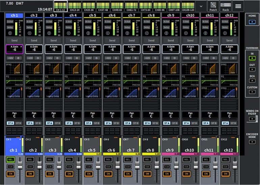This screenshot has width=260, height=185.
Task: Select the CH85-96 meter bank
Action: (160, 6)
